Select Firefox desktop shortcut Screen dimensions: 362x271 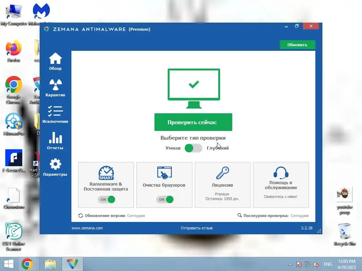click(14, 51)
